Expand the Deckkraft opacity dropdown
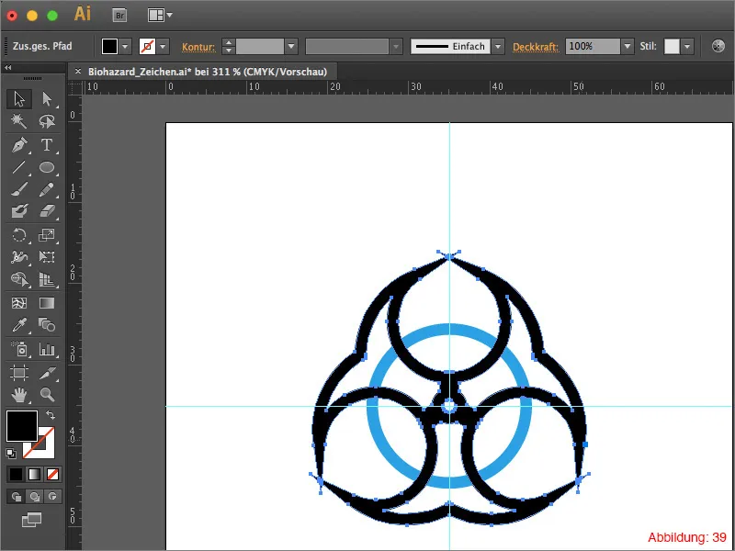This screenshot has width=735, height=551. 628,47
